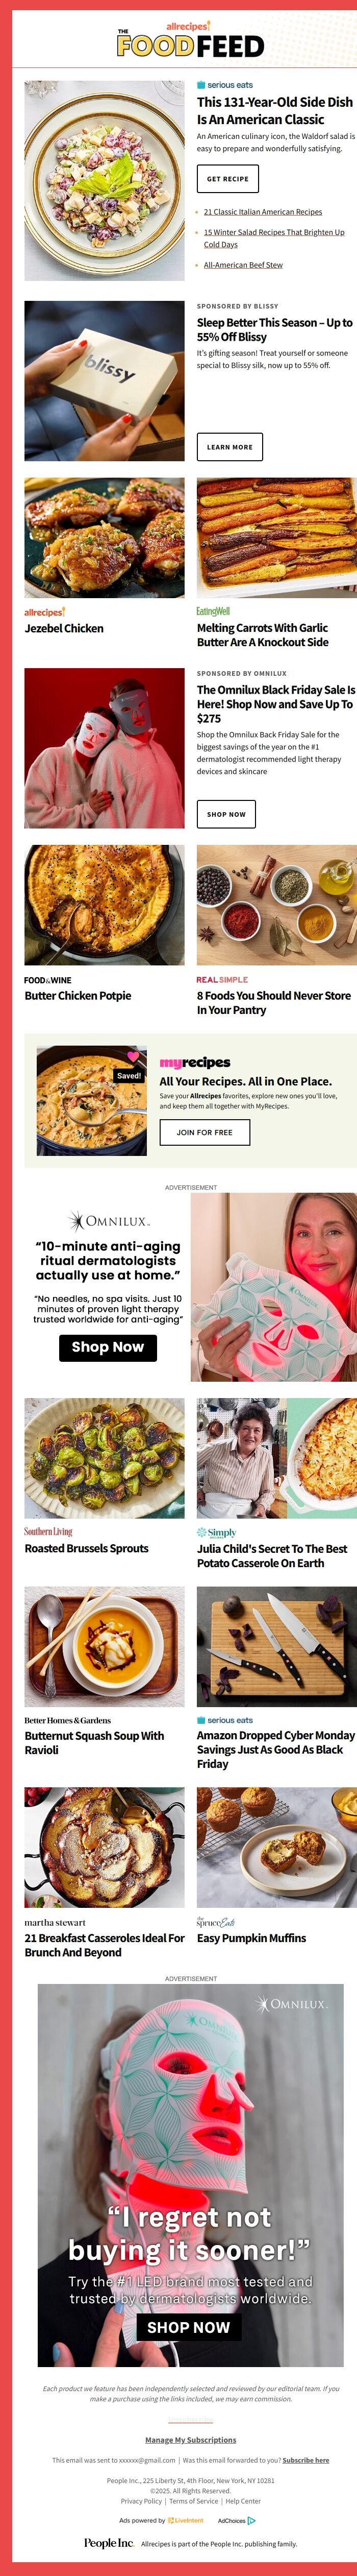The image size is (357, 2576).
Task: Click the Allrecipes Food Feed header logo
Action: [190, 40]
